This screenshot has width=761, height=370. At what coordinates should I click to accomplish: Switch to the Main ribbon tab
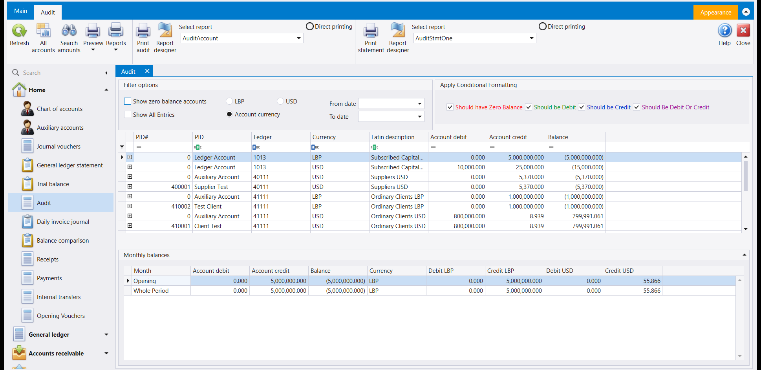(x=20, y=11)
